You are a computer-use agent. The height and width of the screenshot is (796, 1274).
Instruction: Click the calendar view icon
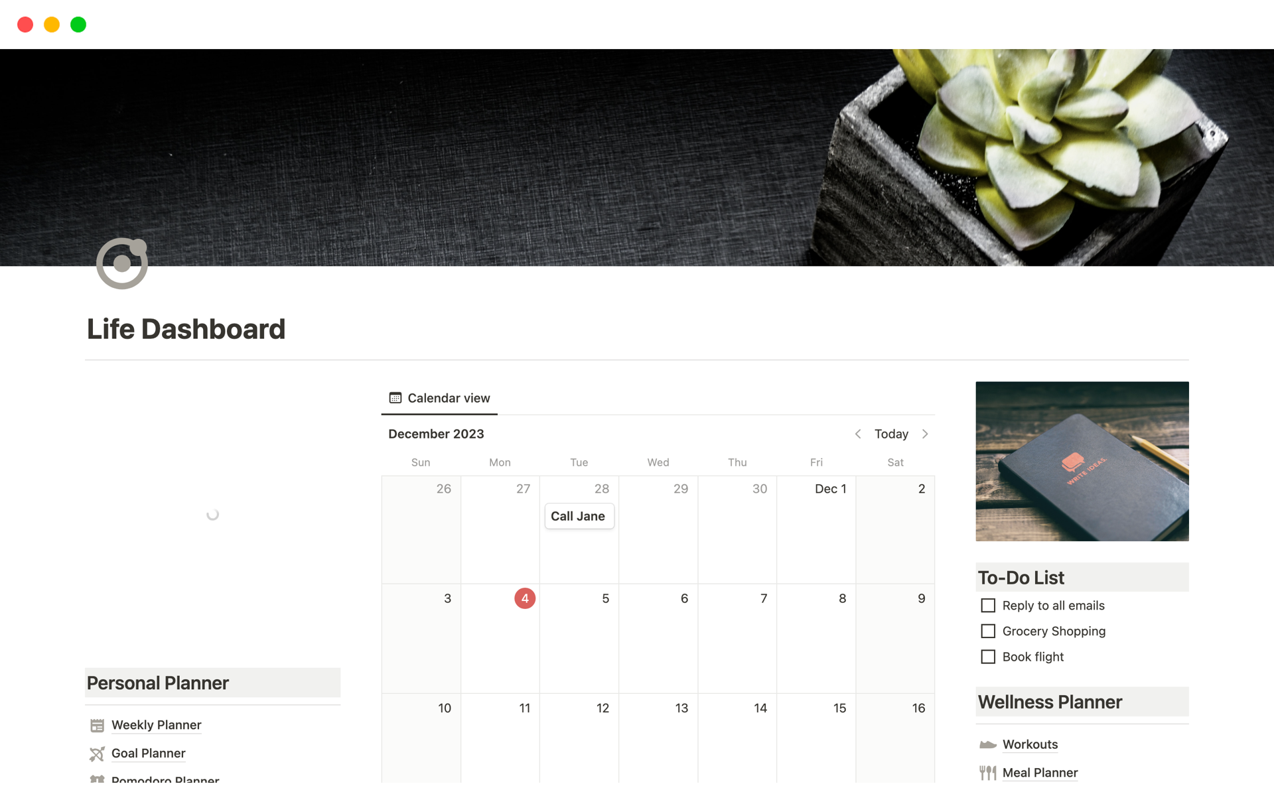coord(395,398)
